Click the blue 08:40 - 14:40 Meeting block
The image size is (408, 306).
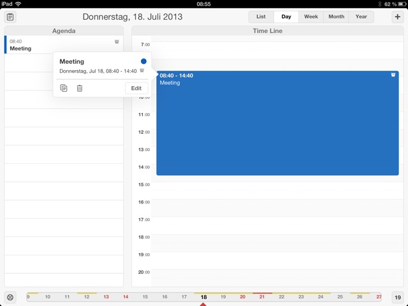point(277,123)
